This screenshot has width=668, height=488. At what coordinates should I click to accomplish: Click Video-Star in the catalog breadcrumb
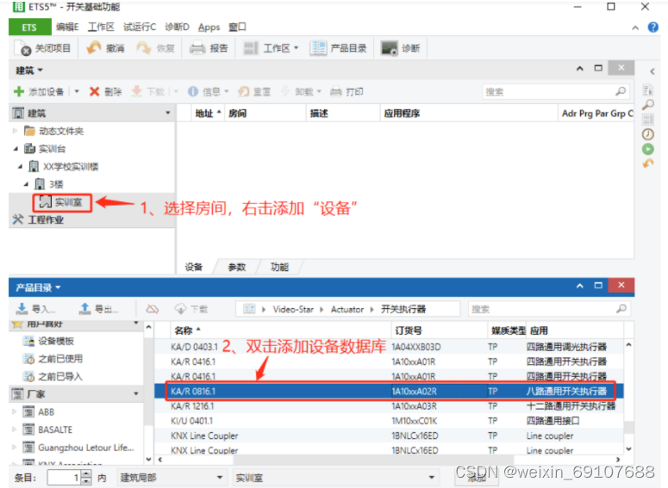tap(293, 309)
